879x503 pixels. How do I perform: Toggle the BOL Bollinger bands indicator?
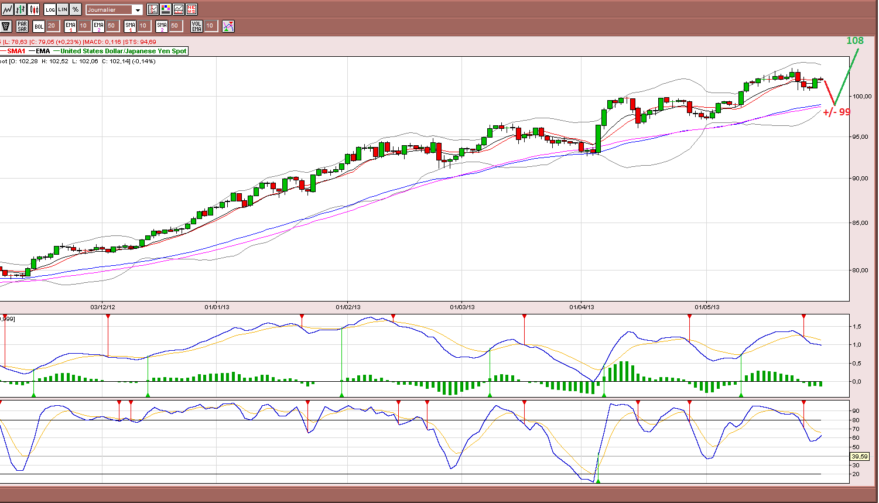point(39,26)
